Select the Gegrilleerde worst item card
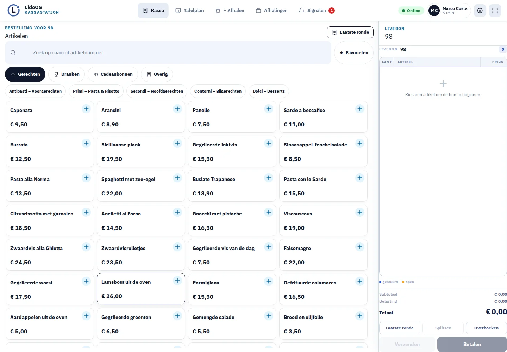Screen dimensions: 507x352 click(x=50, y=289)
